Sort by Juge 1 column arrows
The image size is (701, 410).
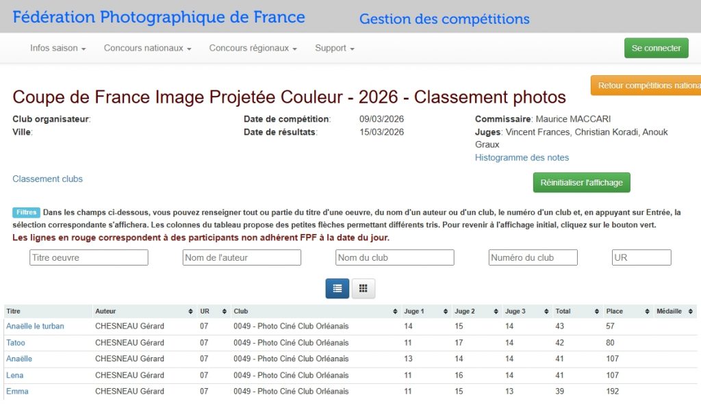pyautogui.click(x=446, y=311)
